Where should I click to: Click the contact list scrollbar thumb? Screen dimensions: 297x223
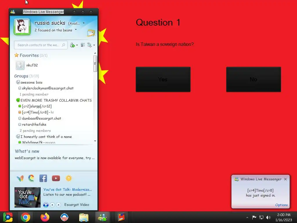click(95, 64)
